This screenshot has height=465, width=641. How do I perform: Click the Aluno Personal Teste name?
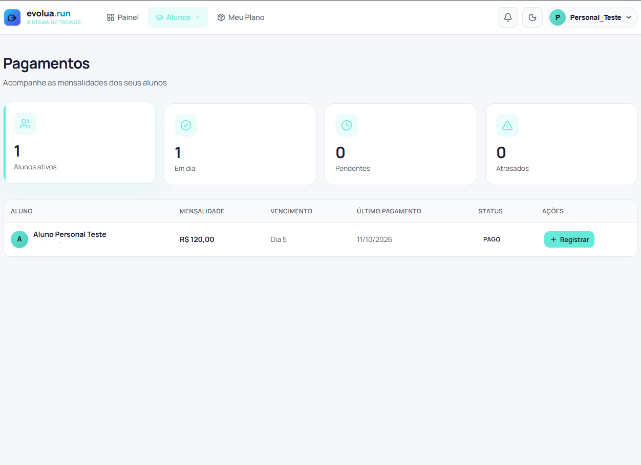70,234
